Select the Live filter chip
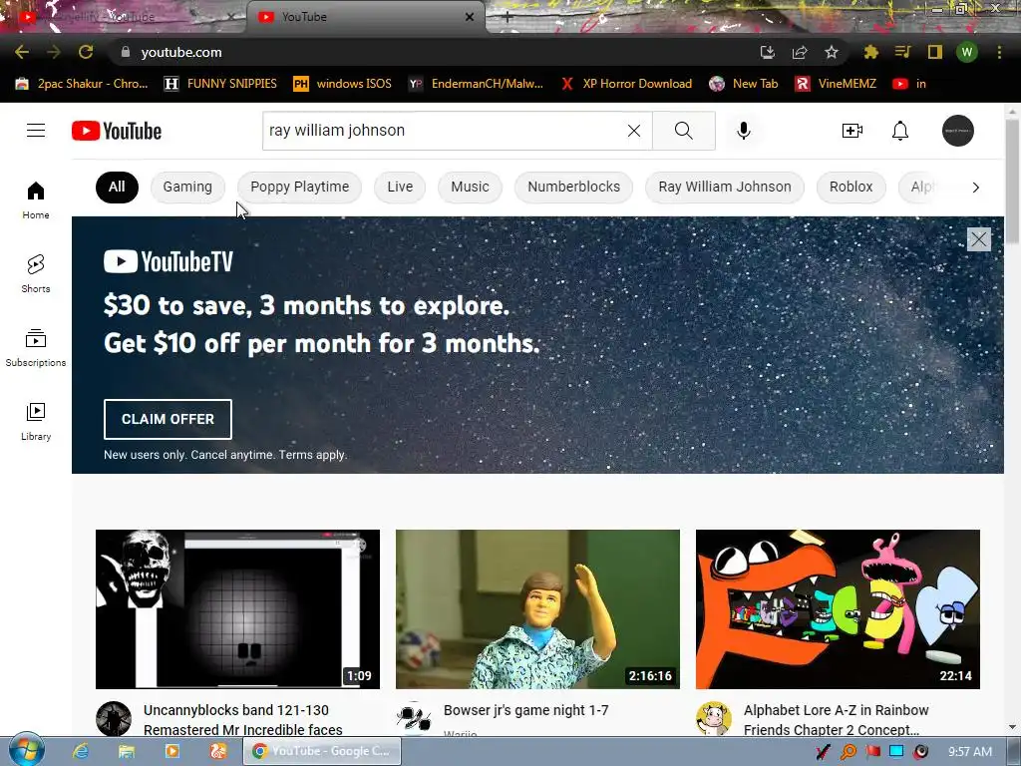The width and height of the screenshot is (1021, 766). point(400,187)
